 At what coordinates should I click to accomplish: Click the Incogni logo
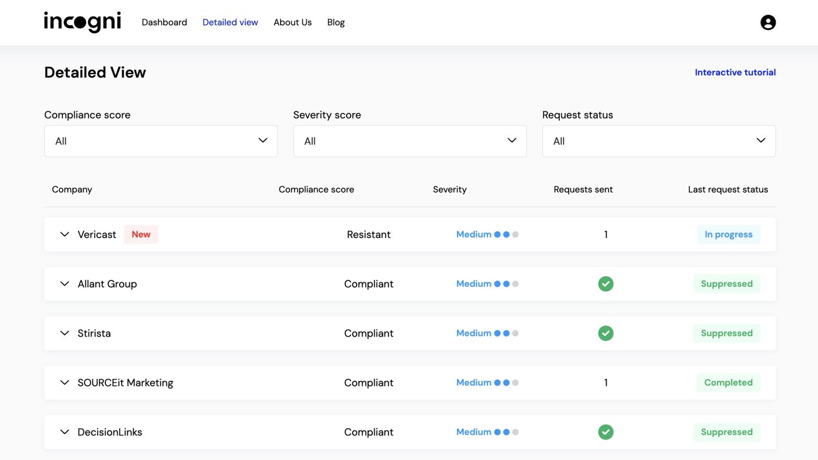tap(82, 22)
